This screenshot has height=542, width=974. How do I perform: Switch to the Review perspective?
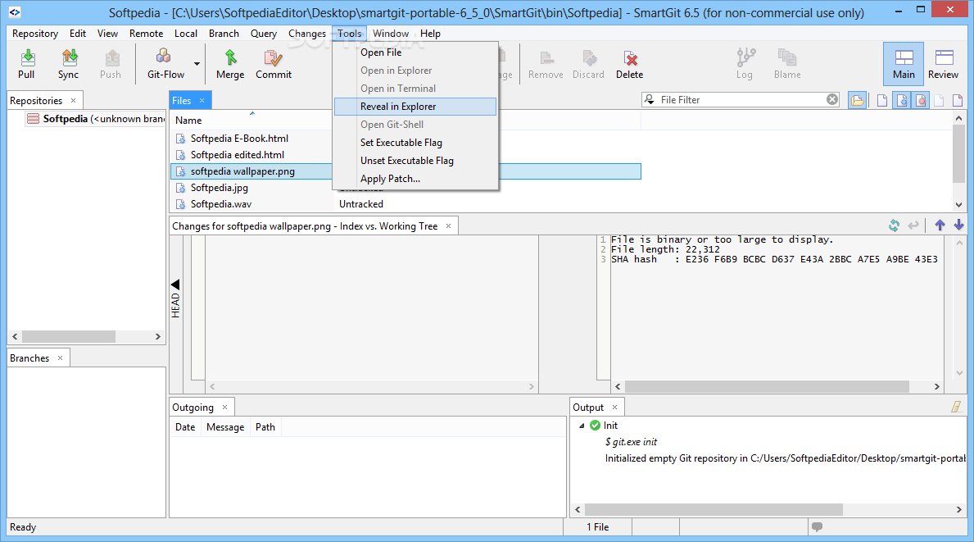tap(944, 64)
